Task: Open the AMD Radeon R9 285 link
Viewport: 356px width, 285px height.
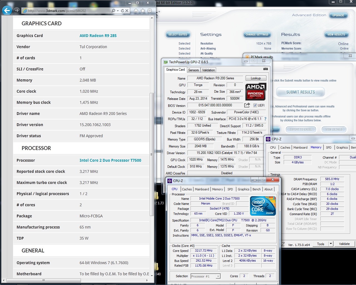Action: click(x=98, y=36)
